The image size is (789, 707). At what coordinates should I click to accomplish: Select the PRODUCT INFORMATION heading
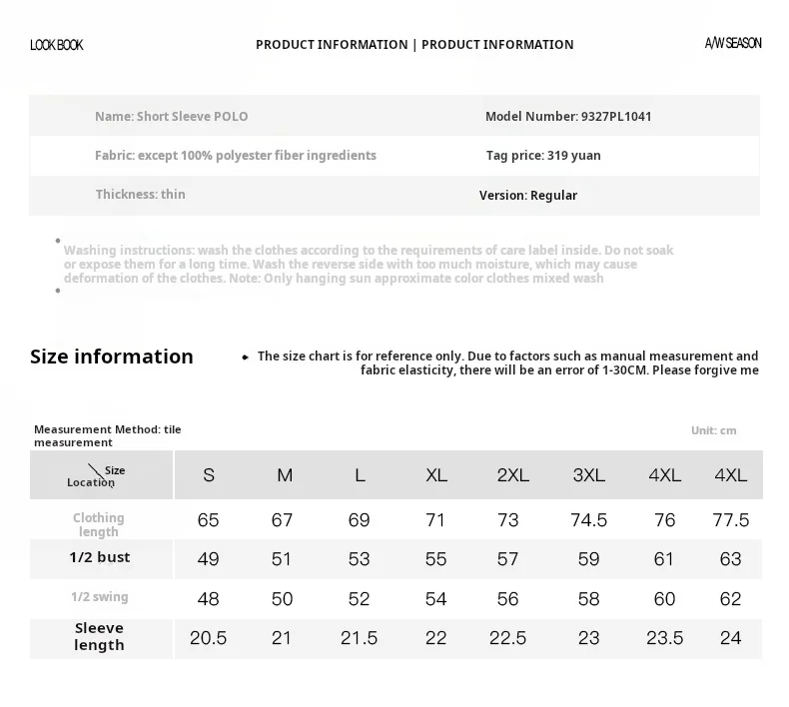pos(414,45)
